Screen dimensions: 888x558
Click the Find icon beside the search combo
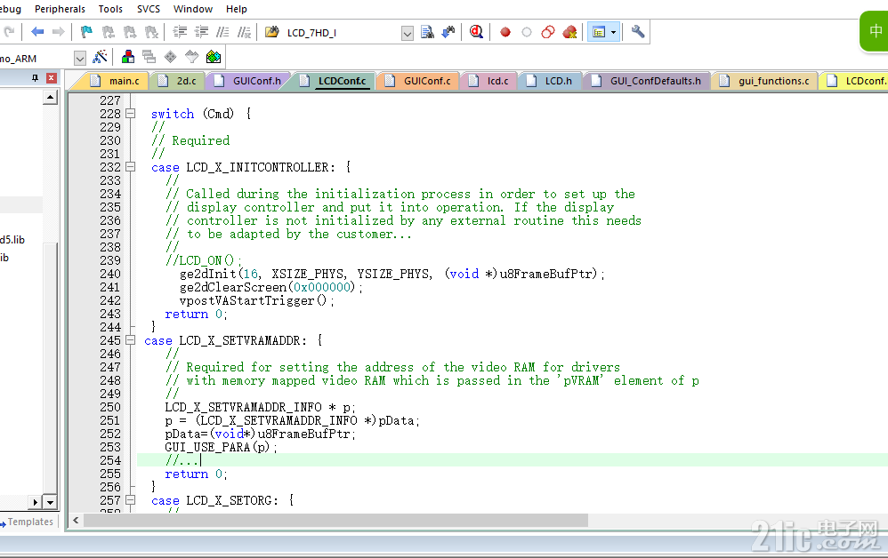click(x=427, y=32)
